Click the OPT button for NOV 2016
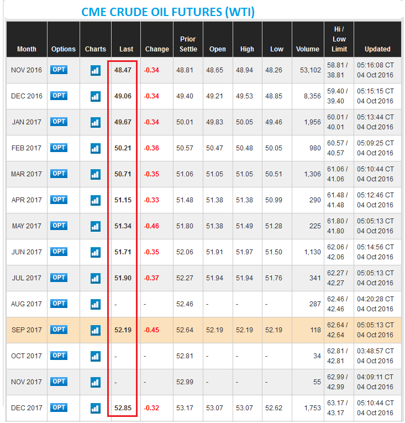The width and height of the screenshot is (405, 423). pos(59,70)
